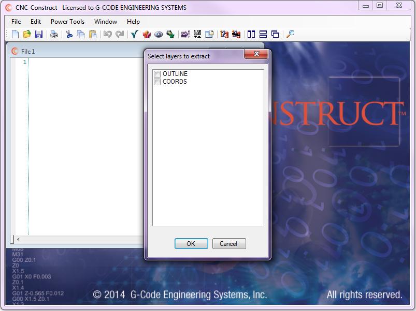
Task: Open the Help menu
Action: coord(133,21)
